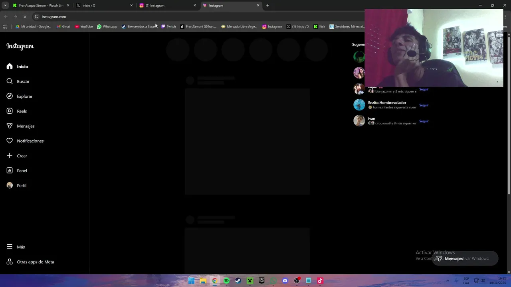The image size is (511, 287).
Task: Open the Instagram bookmark
Action: click(x=272, y=27)
